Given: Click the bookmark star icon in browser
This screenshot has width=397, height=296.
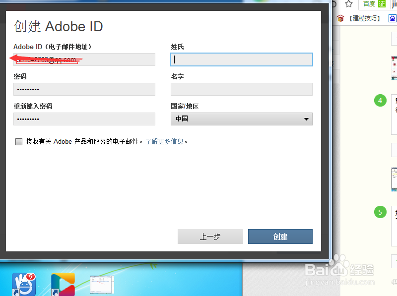Looking at the screenshot, I should [349, 4].
